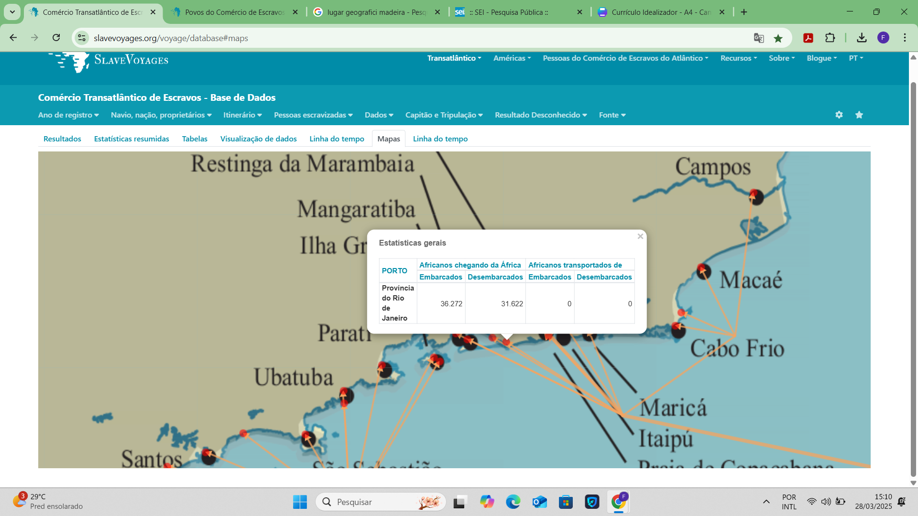Image resolution: width=918 pixels, height=516 pixels.
Task: Expand the Itinerário dropdown
Action: point(242,115)
